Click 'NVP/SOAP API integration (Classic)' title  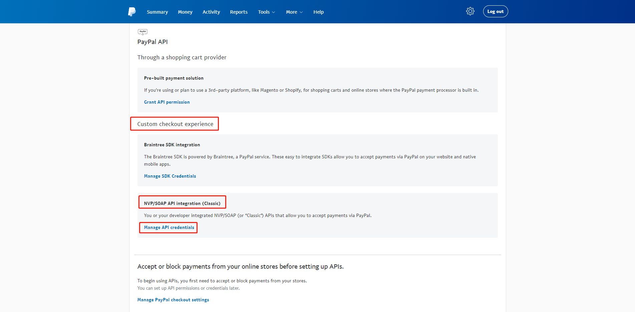pyautogui.click(x=182, y=203)
